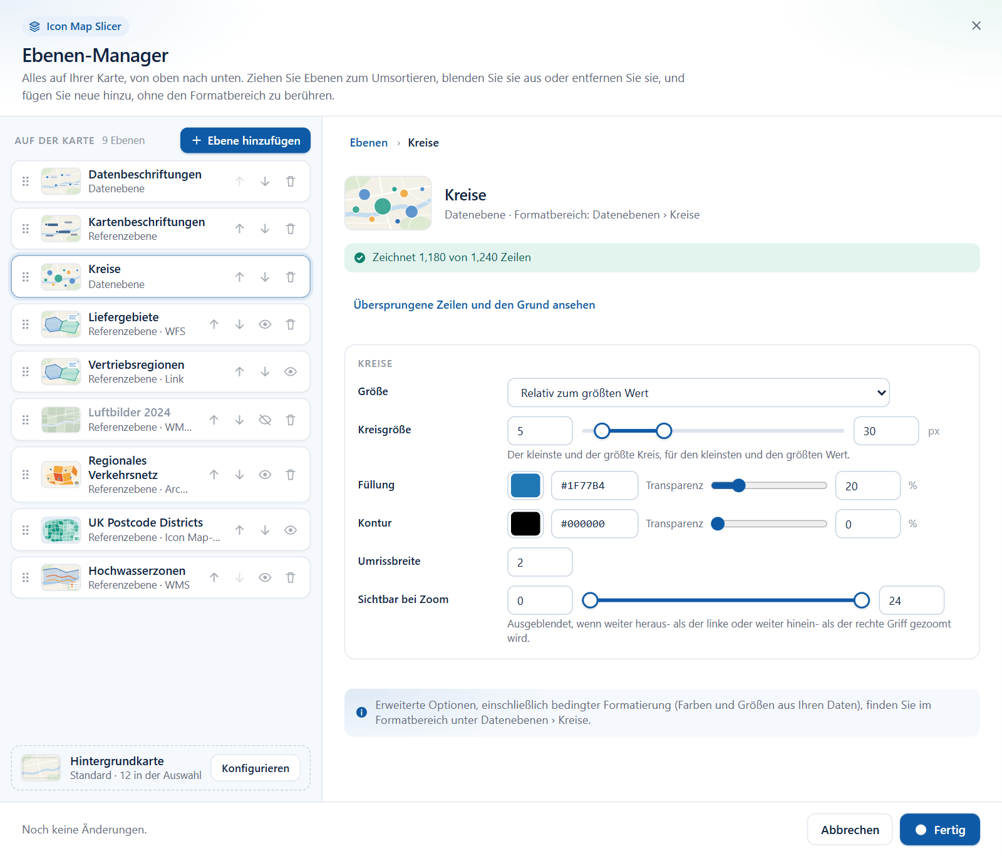This screenshot has height=856, width=1002.
Task: Open skipped rows link Übersprungene Zeilen
Action: (474, 305)
